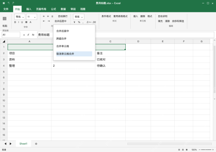216x152 pixels.
Task: Click the 自动换行 wrap text button
Action: [63, 16]
